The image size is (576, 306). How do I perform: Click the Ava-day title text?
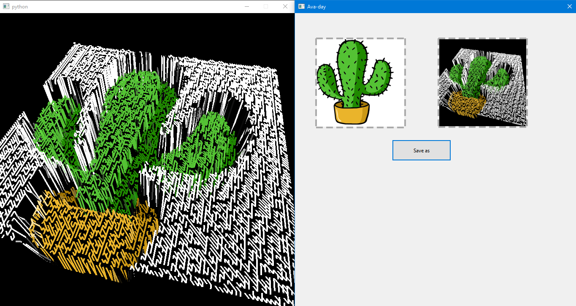click(x=316, y=7)
